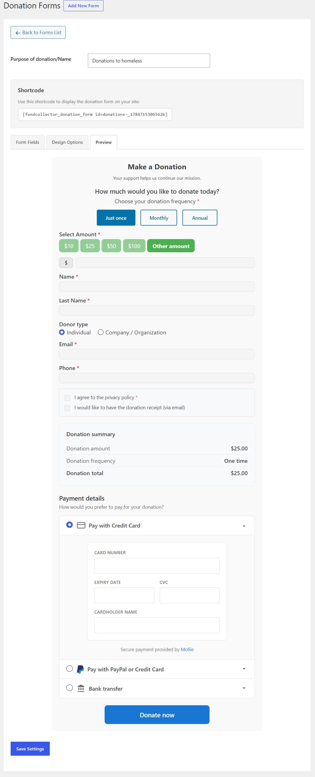The image size is (315, 777).
Task: Select Monthly donation frequency
Action: (x=159, y=218)
